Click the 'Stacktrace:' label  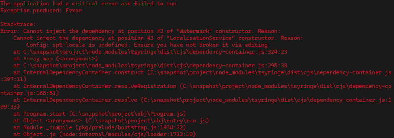tap(18, 24)
